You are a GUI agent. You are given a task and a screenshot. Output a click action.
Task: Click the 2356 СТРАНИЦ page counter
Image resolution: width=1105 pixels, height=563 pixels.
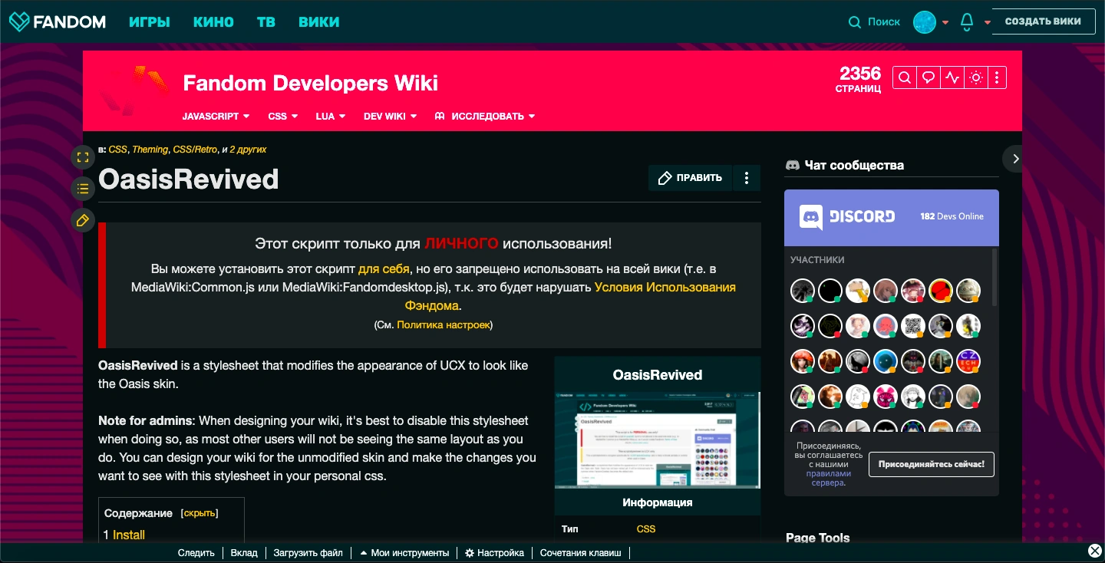pyautogui.click(x=859, y=79)
